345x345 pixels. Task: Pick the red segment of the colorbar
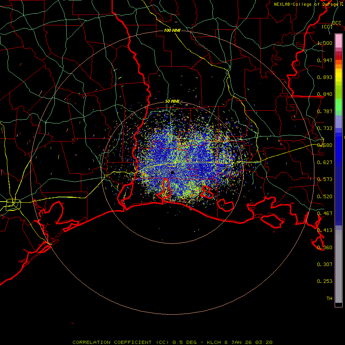338,58
